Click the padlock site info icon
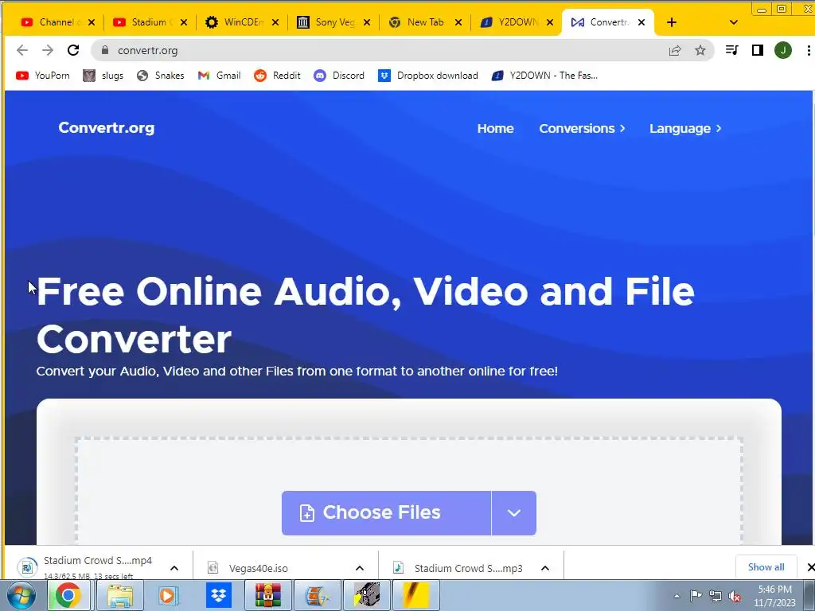The height and width of the screenshot is (611, 815). pos(105,50)
